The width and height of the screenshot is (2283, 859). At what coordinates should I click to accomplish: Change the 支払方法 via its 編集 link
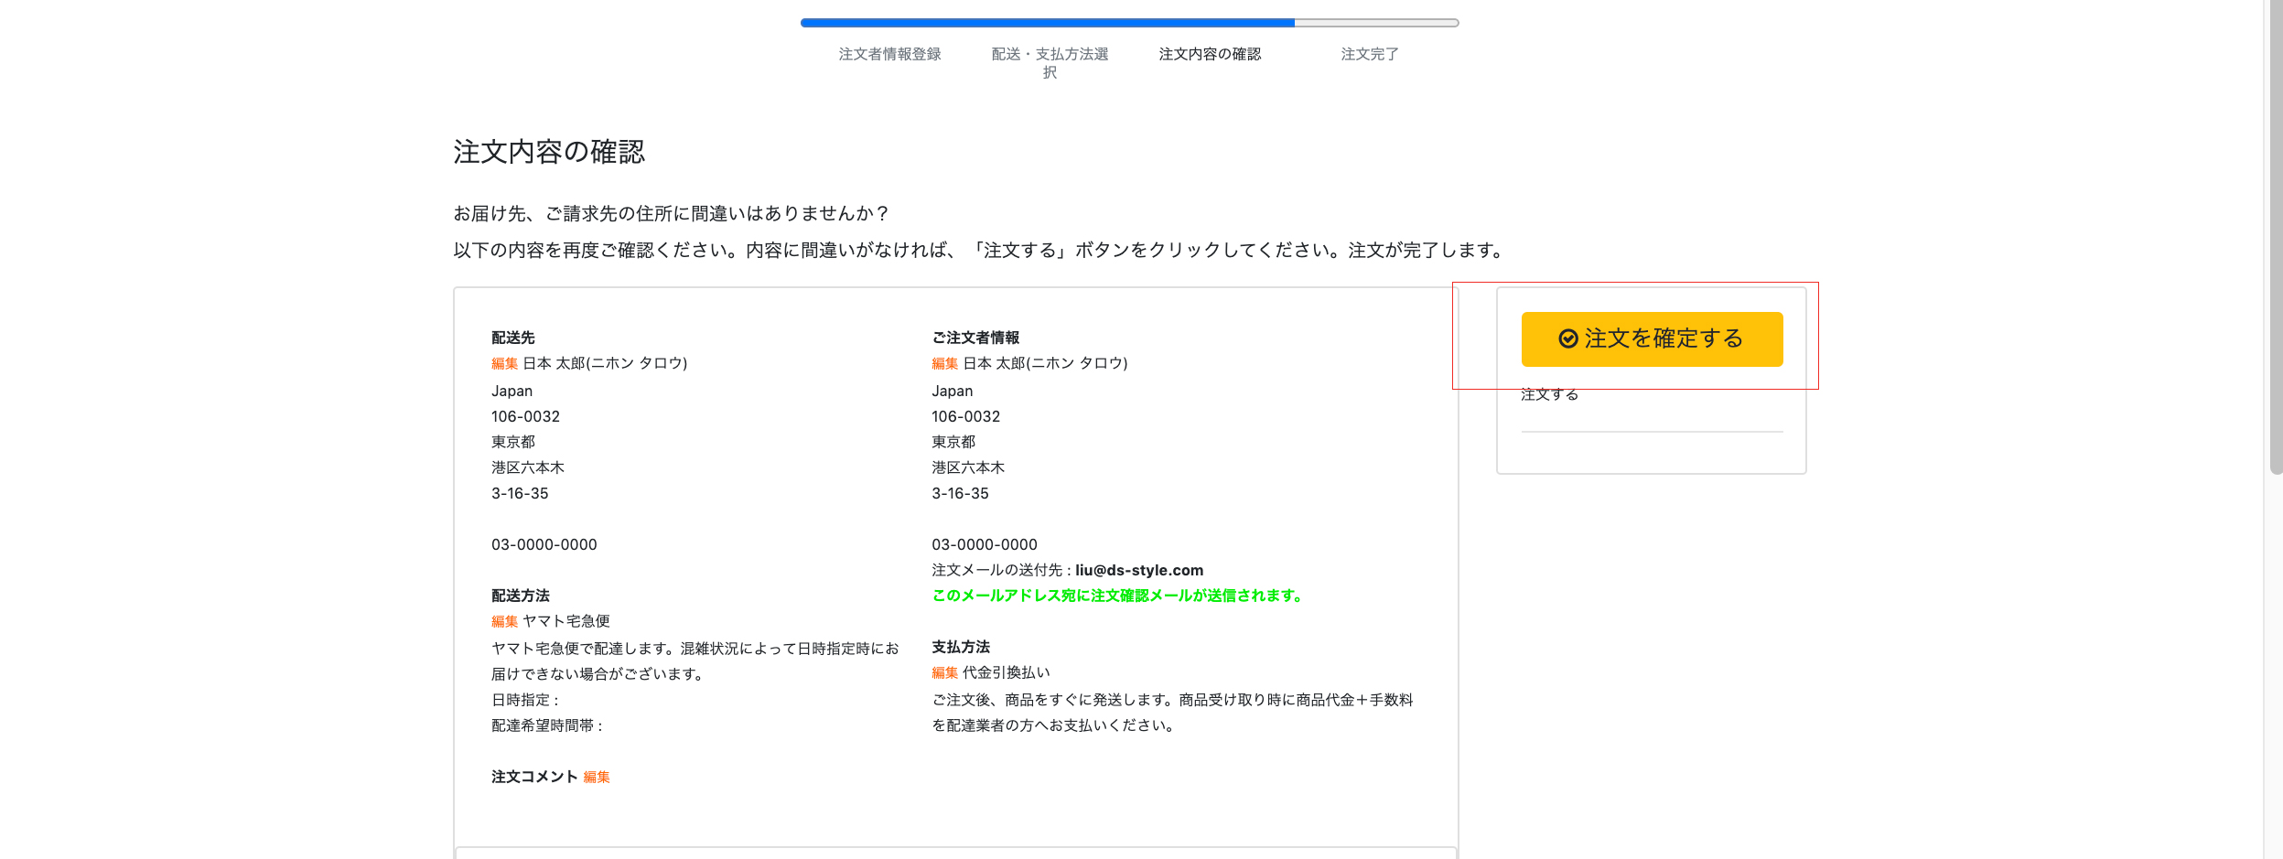tap(944, 673)
